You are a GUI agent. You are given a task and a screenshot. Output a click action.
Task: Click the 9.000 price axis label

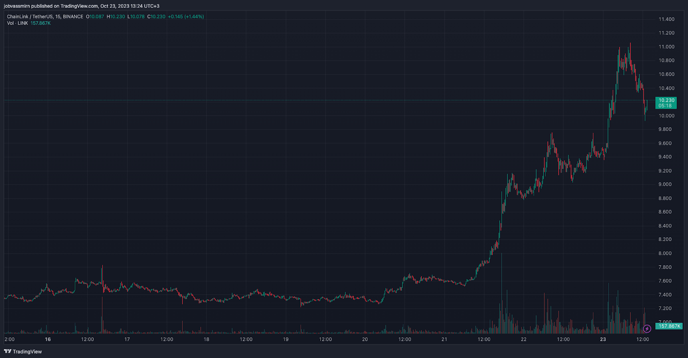(x=665, y=184)
